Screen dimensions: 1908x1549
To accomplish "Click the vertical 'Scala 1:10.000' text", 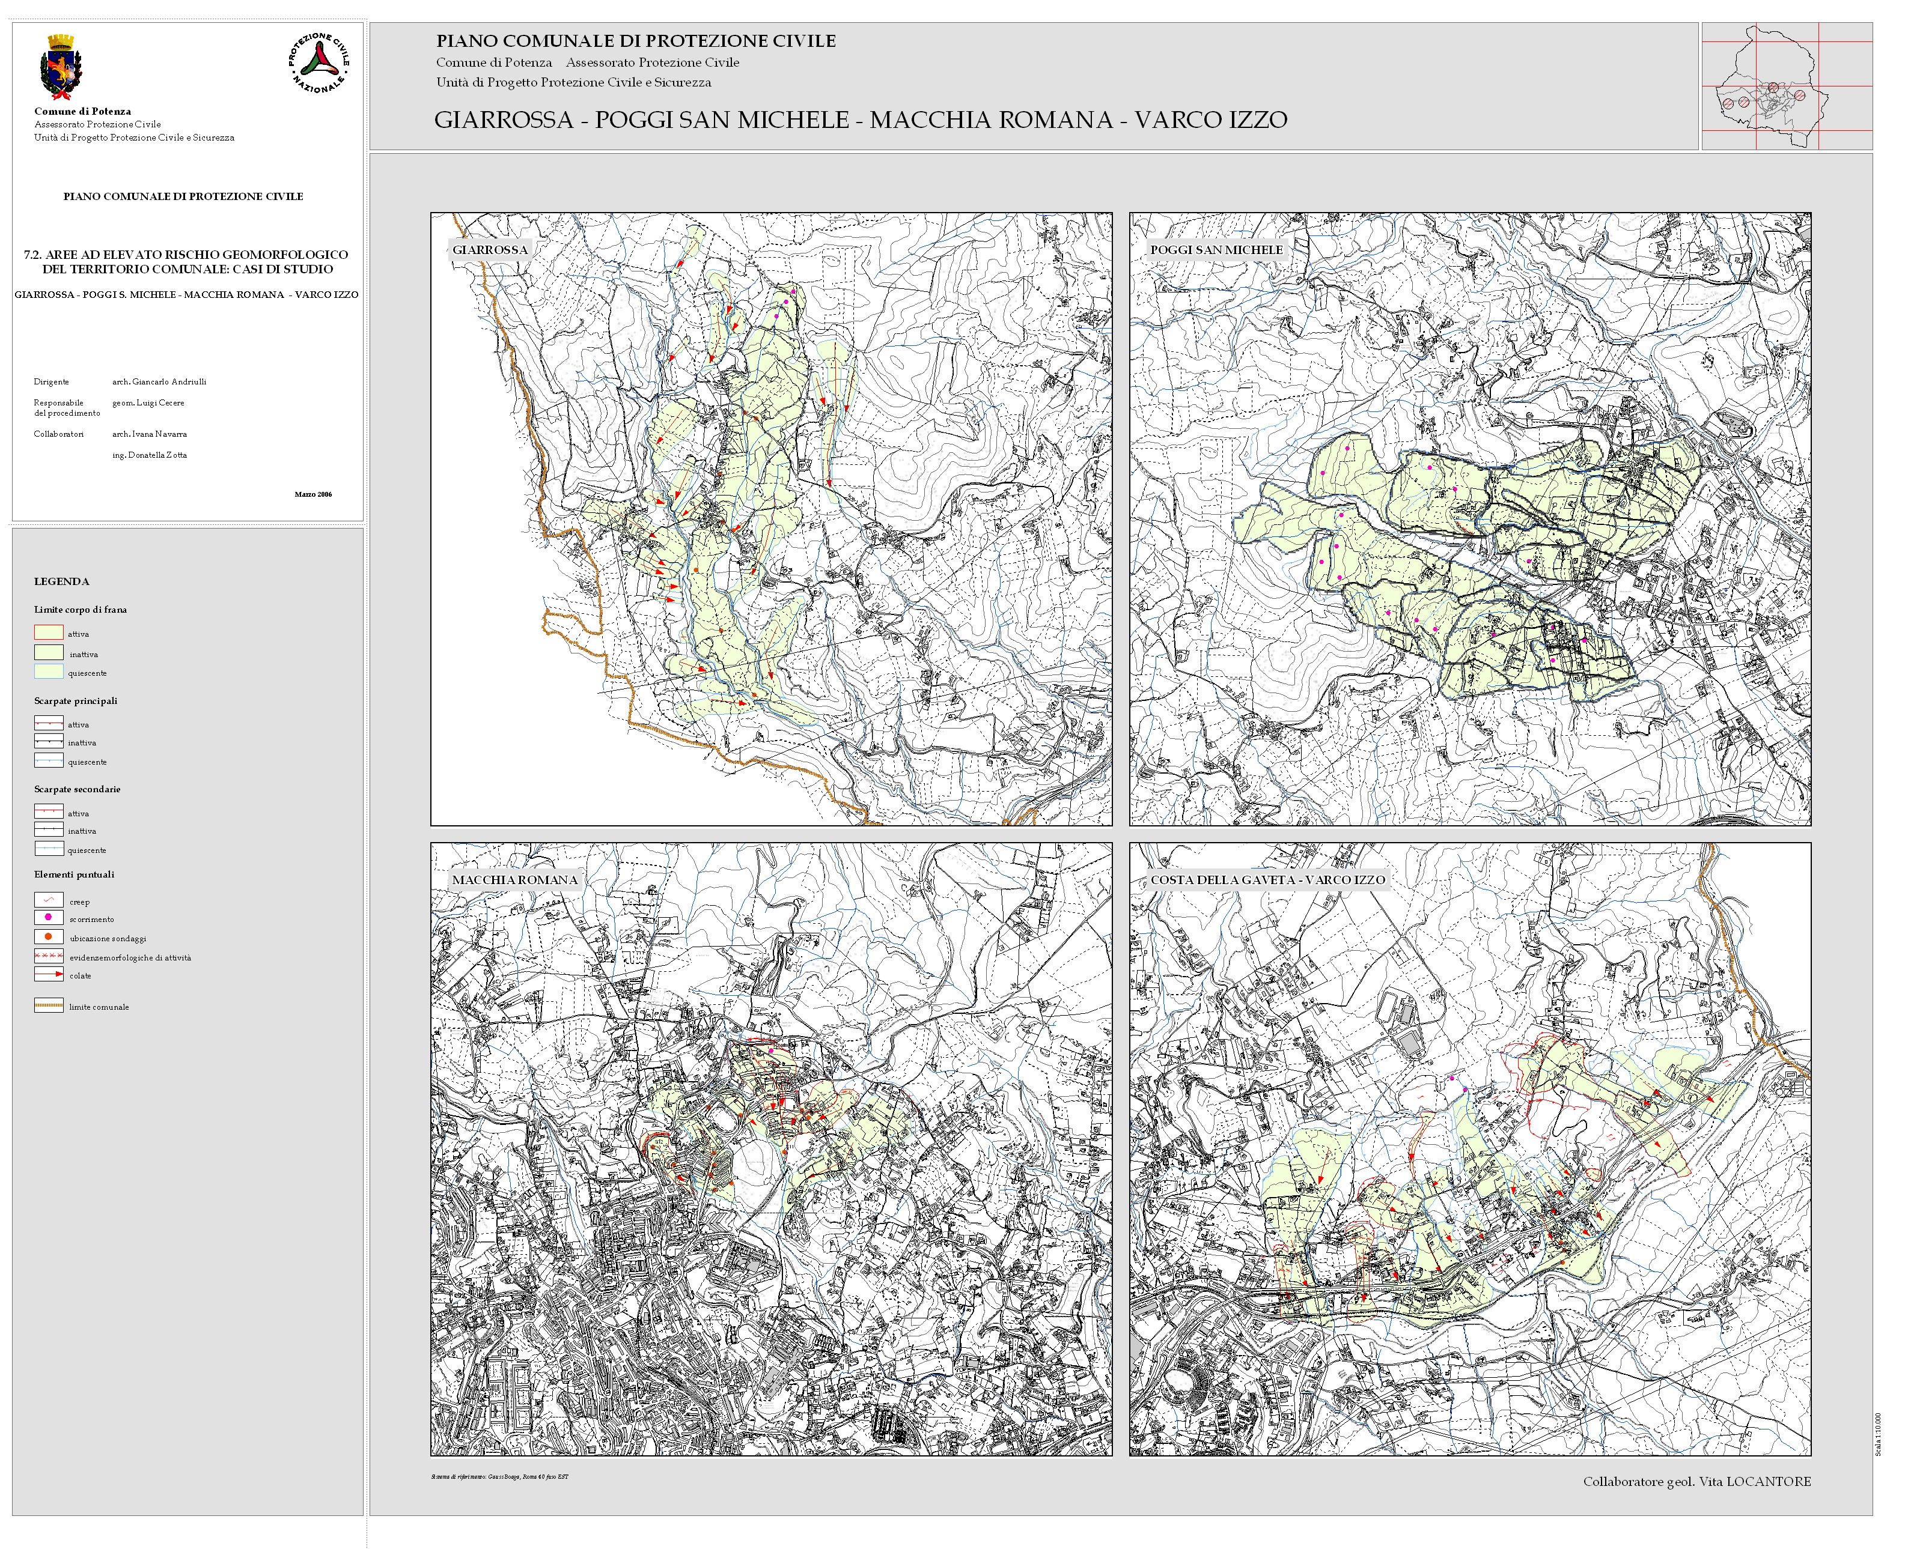I will [x=1879, y=1434].
